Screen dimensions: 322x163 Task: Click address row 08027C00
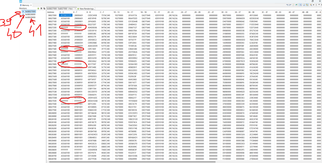(52, 88)
